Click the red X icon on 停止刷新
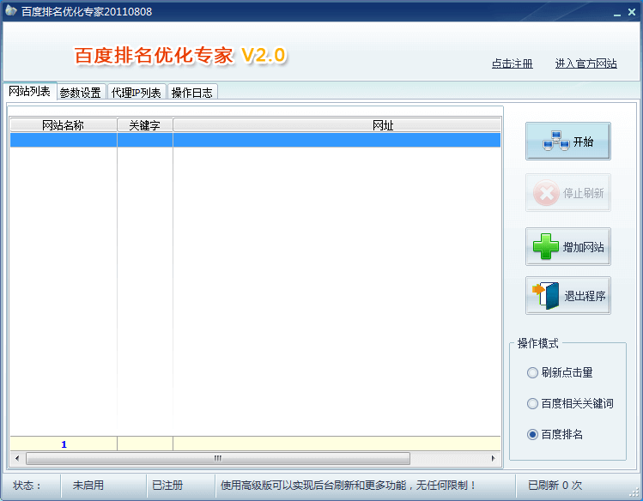The width and height of the screenshot is (643, 501). pyautogui.click(x=546, y=193)
